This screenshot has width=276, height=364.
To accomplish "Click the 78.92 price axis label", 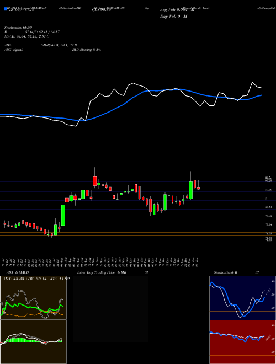I will pyautogui.click(x=269, y=216).
